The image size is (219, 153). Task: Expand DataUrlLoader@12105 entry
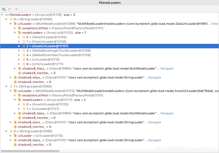coord(19,37)
